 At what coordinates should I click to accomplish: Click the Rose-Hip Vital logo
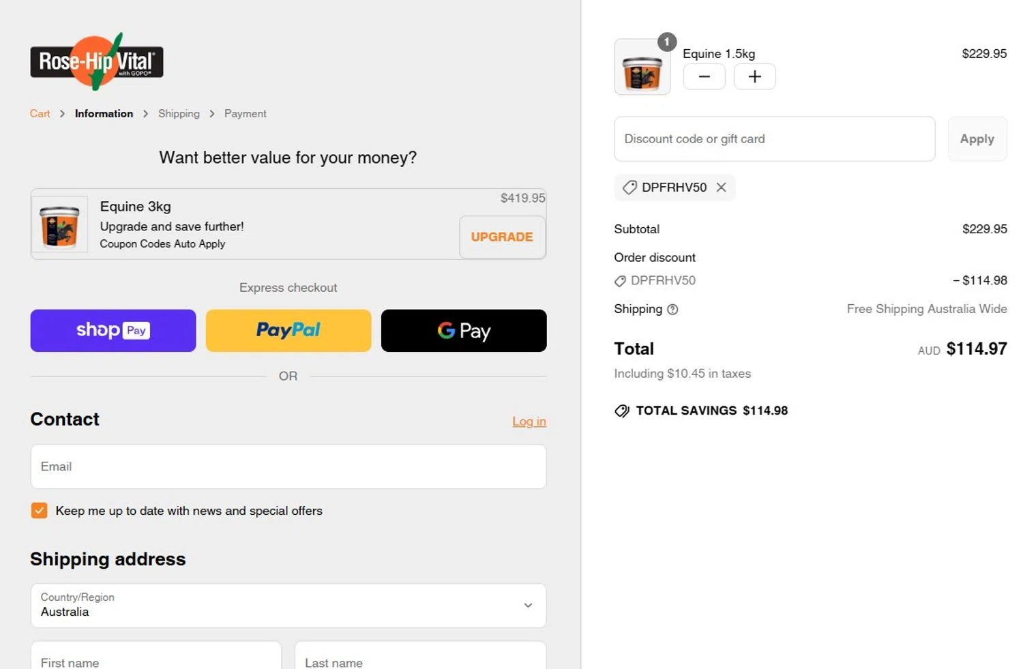tap(96, 61)
